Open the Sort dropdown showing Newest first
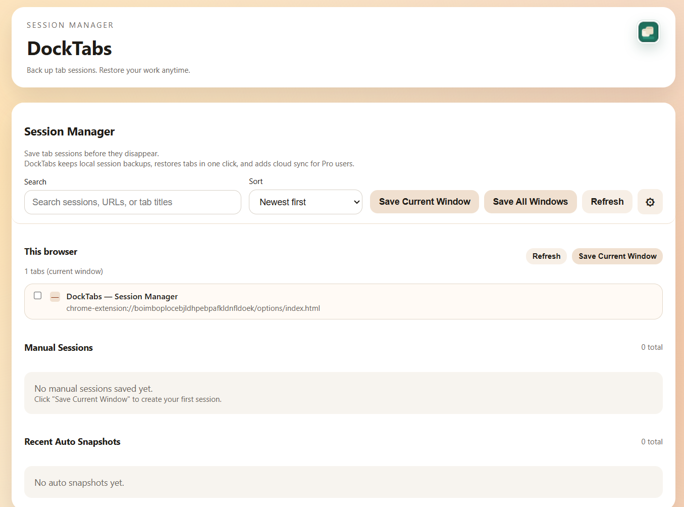 (x=305, y=202)
